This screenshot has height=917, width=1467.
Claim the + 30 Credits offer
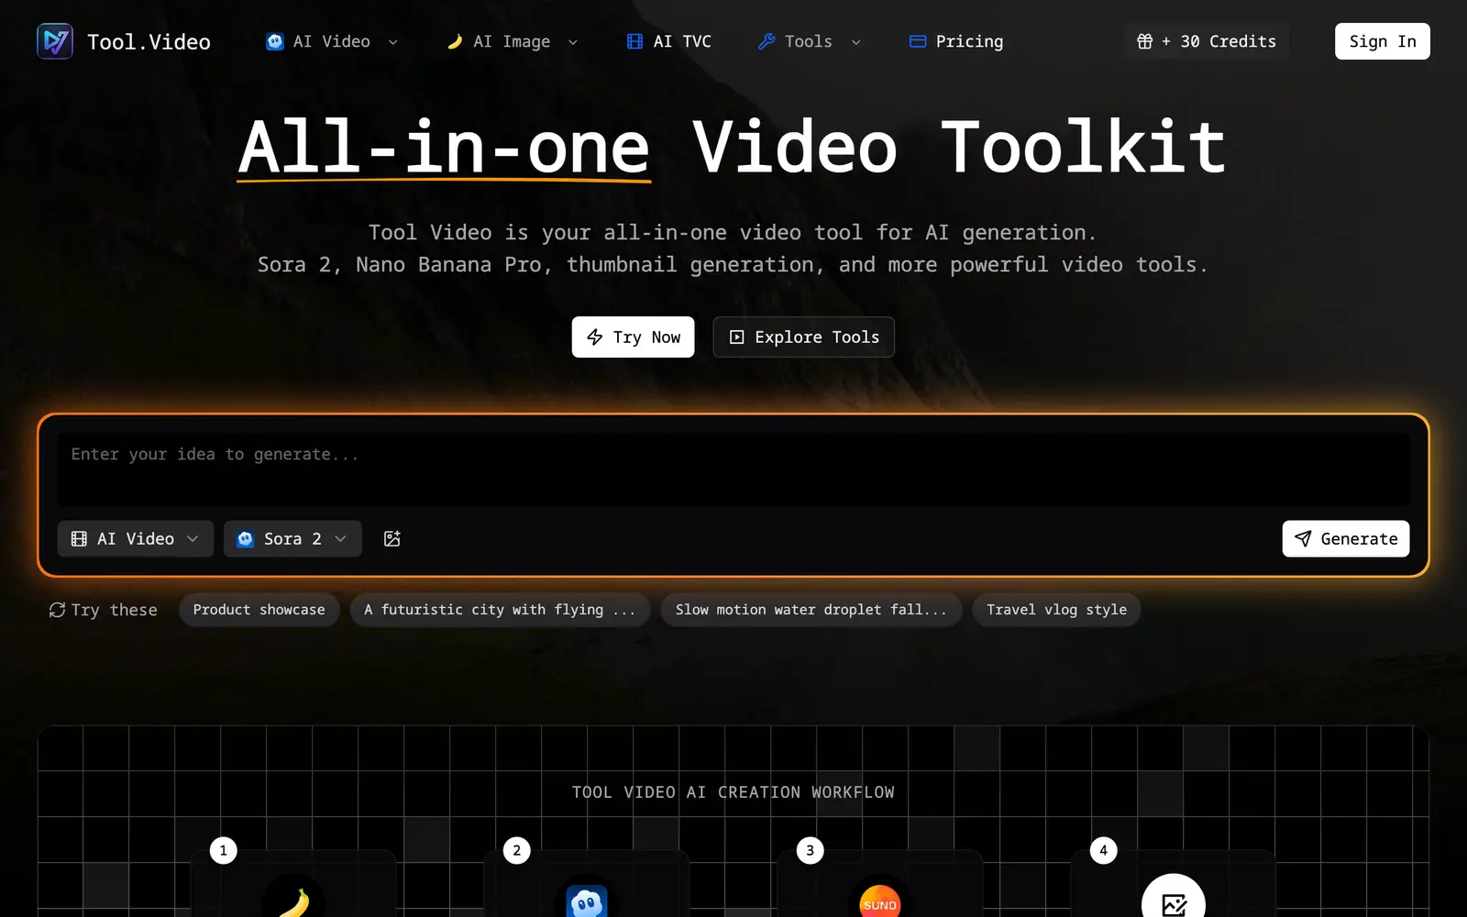coord(1207,41)
